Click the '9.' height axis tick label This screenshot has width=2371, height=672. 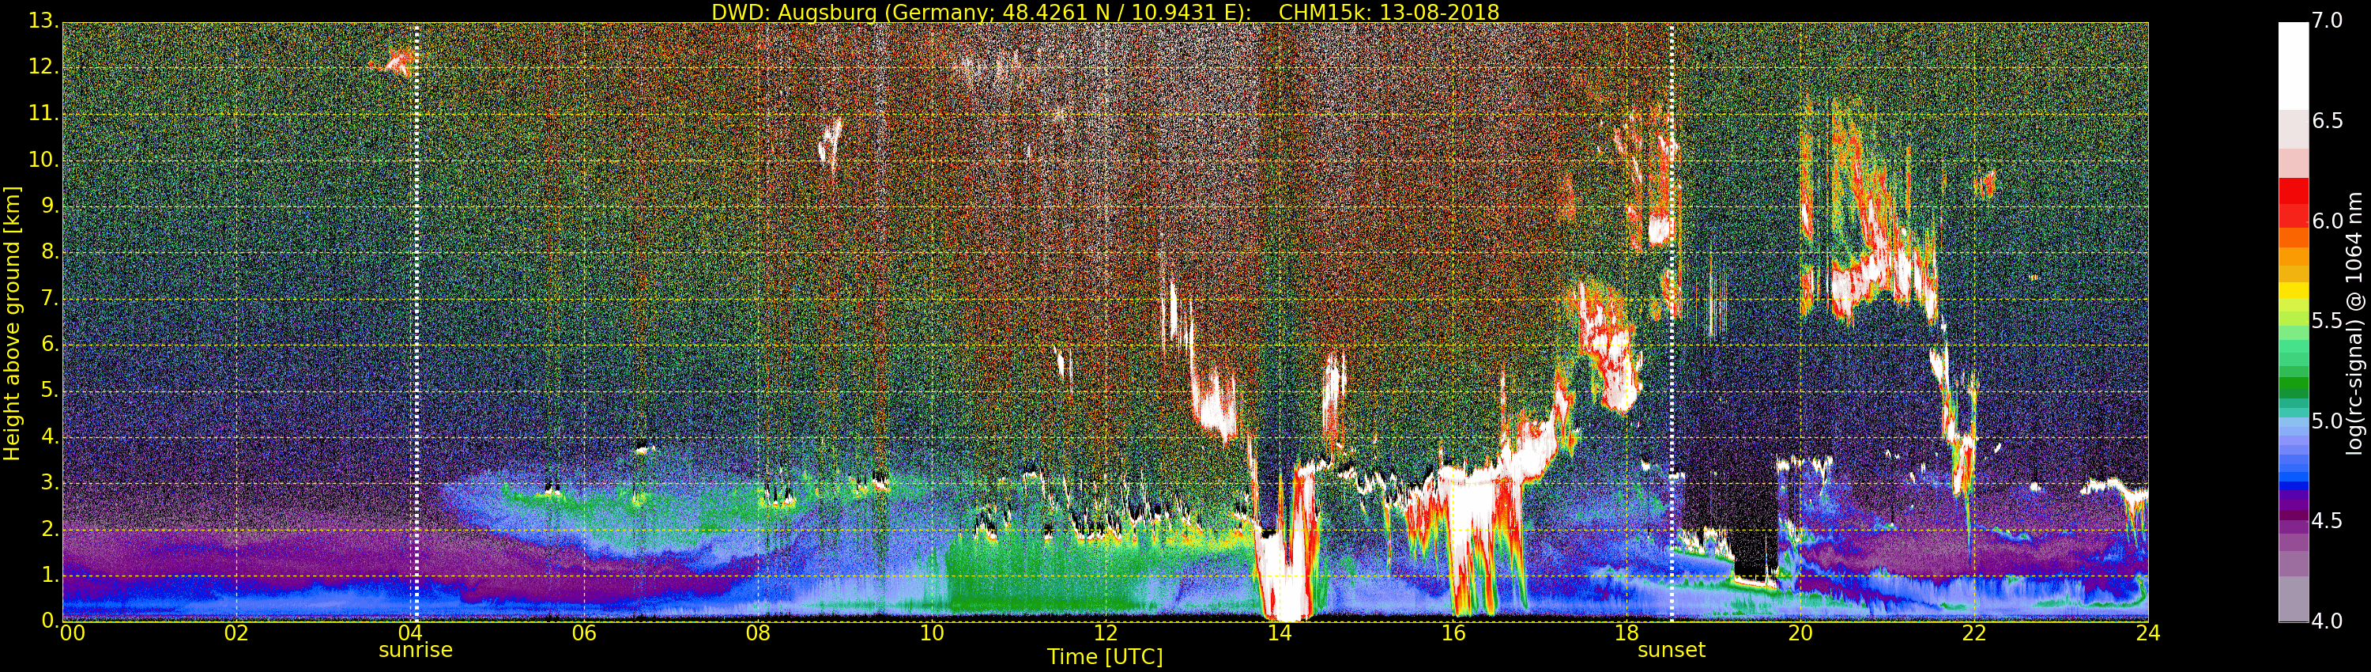(49, 206)
